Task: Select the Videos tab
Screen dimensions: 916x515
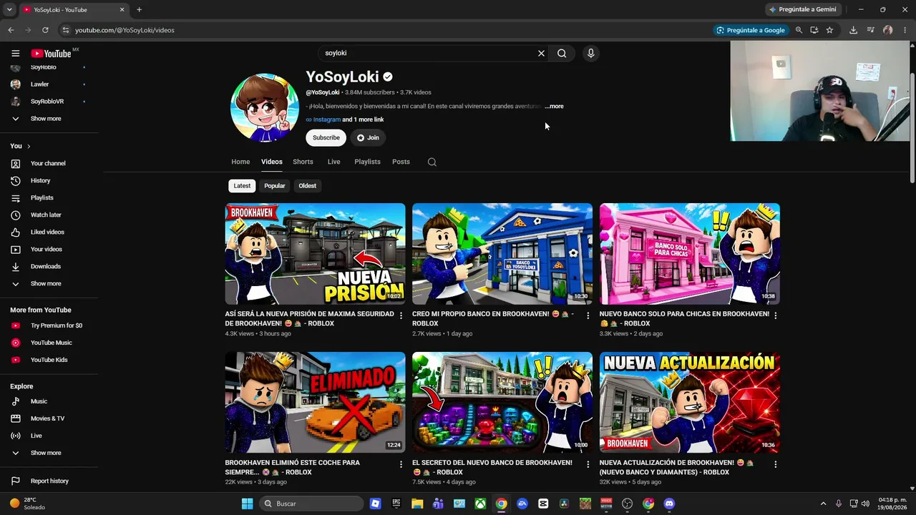Action: point(272,162)
